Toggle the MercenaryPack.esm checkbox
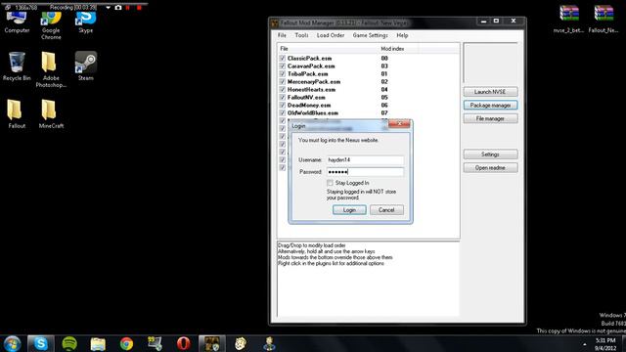 pyautogui.click(x=283, y=82)
